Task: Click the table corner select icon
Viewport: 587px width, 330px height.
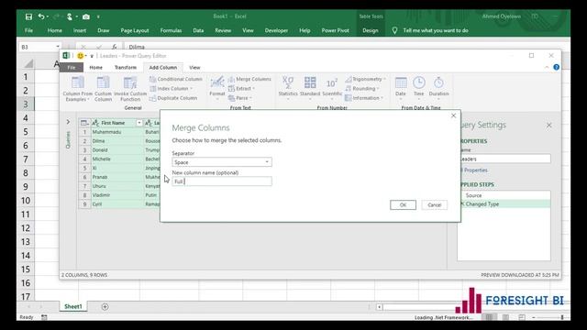Action: pos(84,123)
